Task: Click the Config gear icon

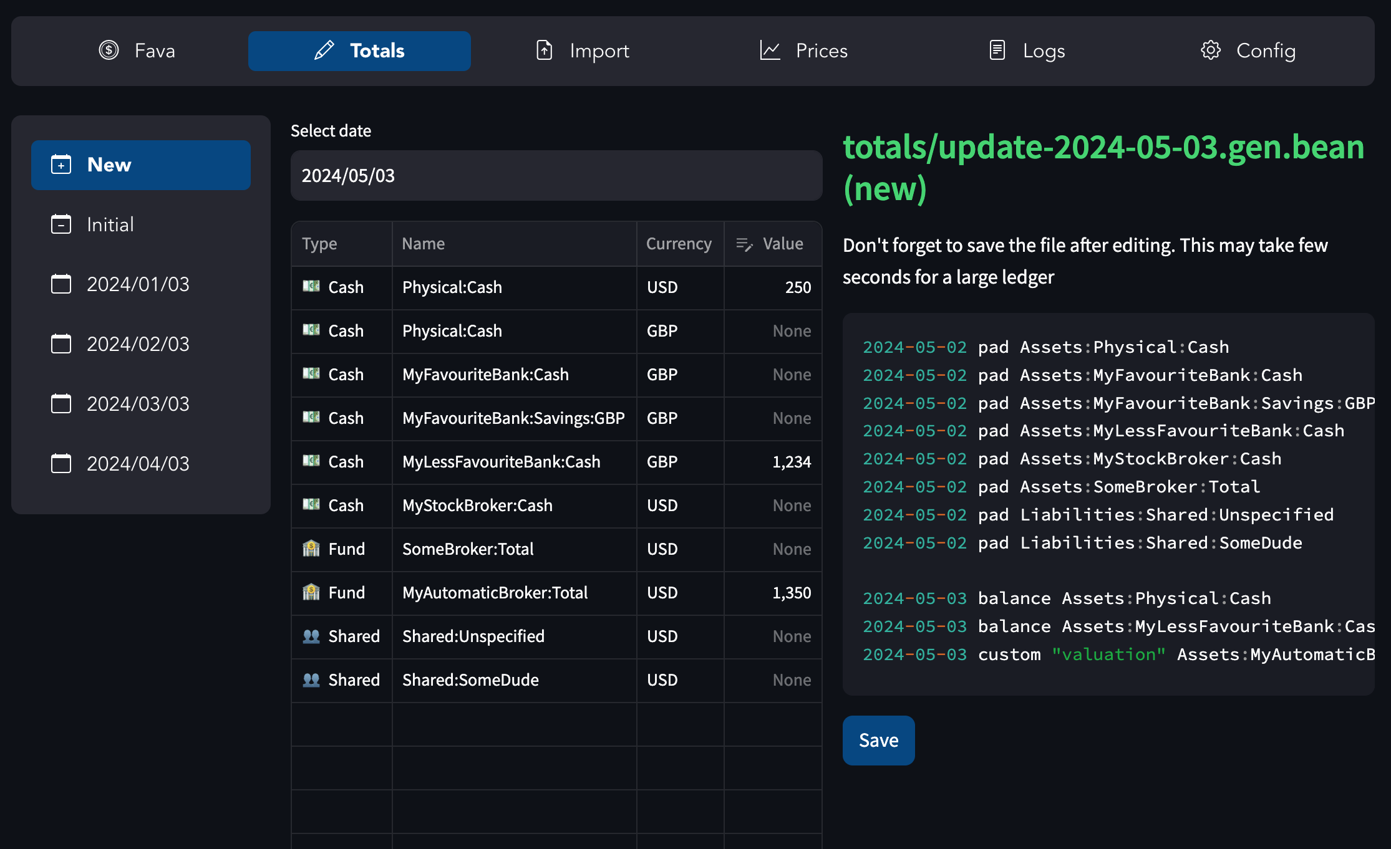Action: point(1210,50)
